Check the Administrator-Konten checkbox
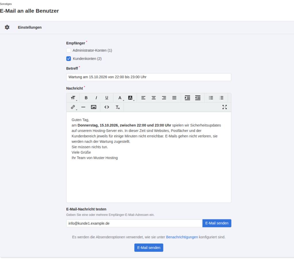 [x=69, y=50]
